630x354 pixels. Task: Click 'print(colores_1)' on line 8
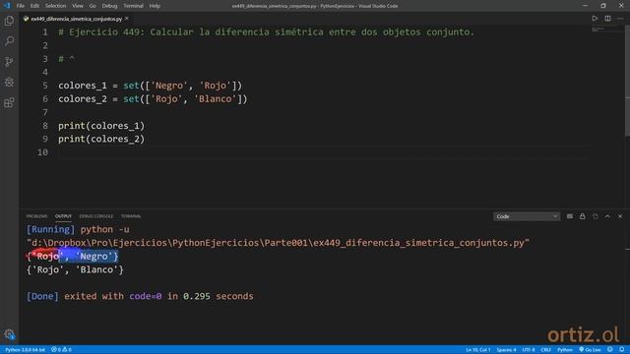[x=101, y=126]
